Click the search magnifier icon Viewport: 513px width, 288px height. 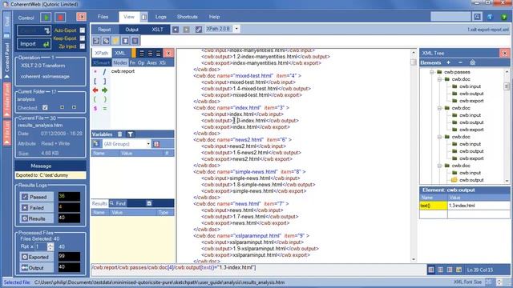(x=477, y=16)
